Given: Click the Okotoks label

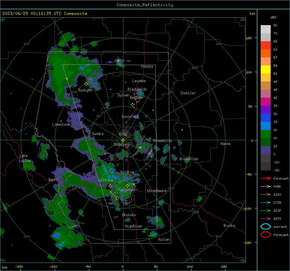Looking at the screenshot, I should tap(129, 215).
